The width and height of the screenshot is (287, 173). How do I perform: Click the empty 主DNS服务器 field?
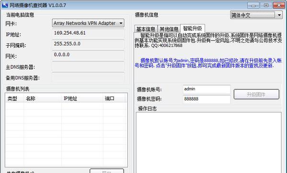tap(88, 66)
